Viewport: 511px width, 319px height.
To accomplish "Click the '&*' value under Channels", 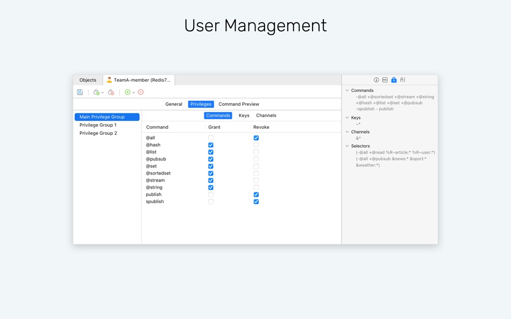I will (358, 138).
